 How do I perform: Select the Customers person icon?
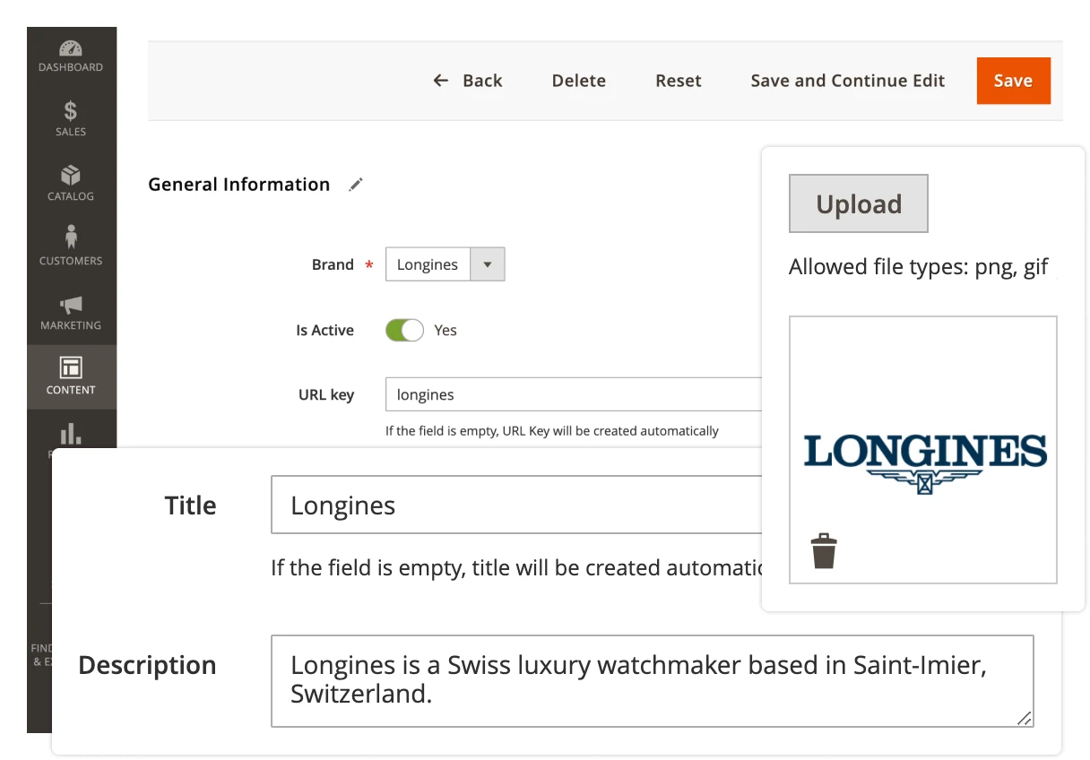[x=71, y=238]
